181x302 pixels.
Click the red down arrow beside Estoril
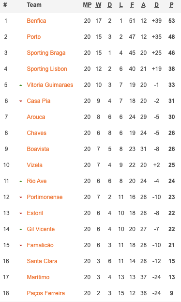tap(21, 213)
